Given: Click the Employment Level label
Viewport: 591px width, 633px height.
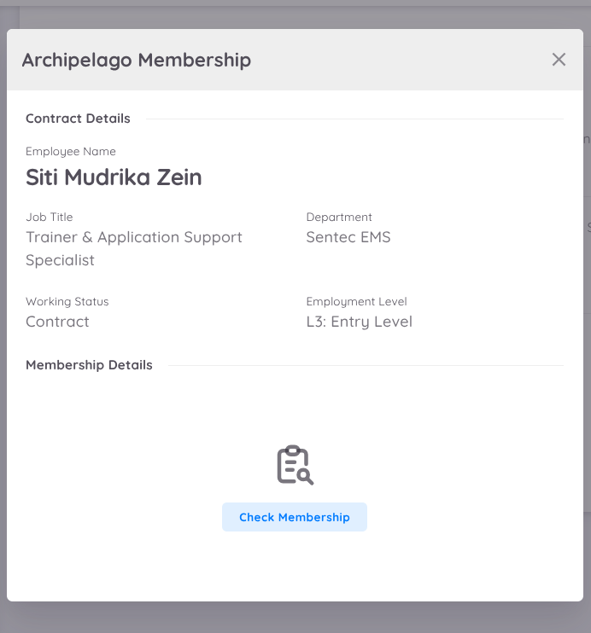Looking at the screenshot, I should pos(356,301).
